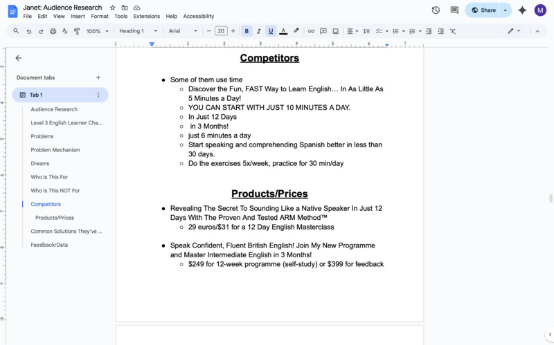
Task: Increase the indent
Action: click(x=440, y=31)
